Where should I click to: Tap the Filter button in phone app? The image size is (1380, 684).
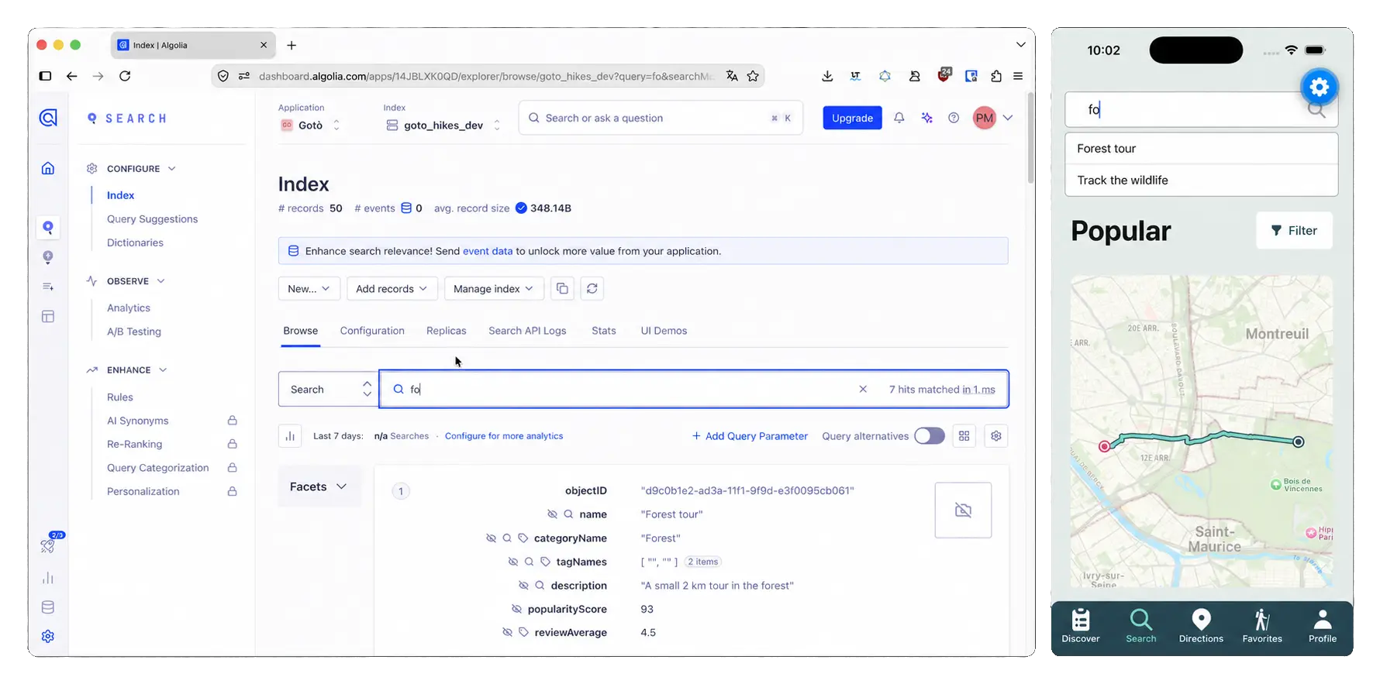(1294, 230)
